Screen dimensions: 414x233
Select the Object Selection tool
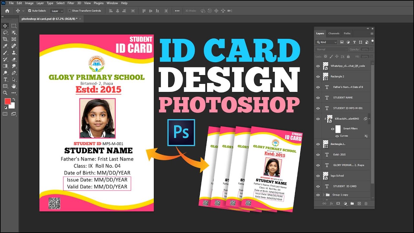point(14,33)
